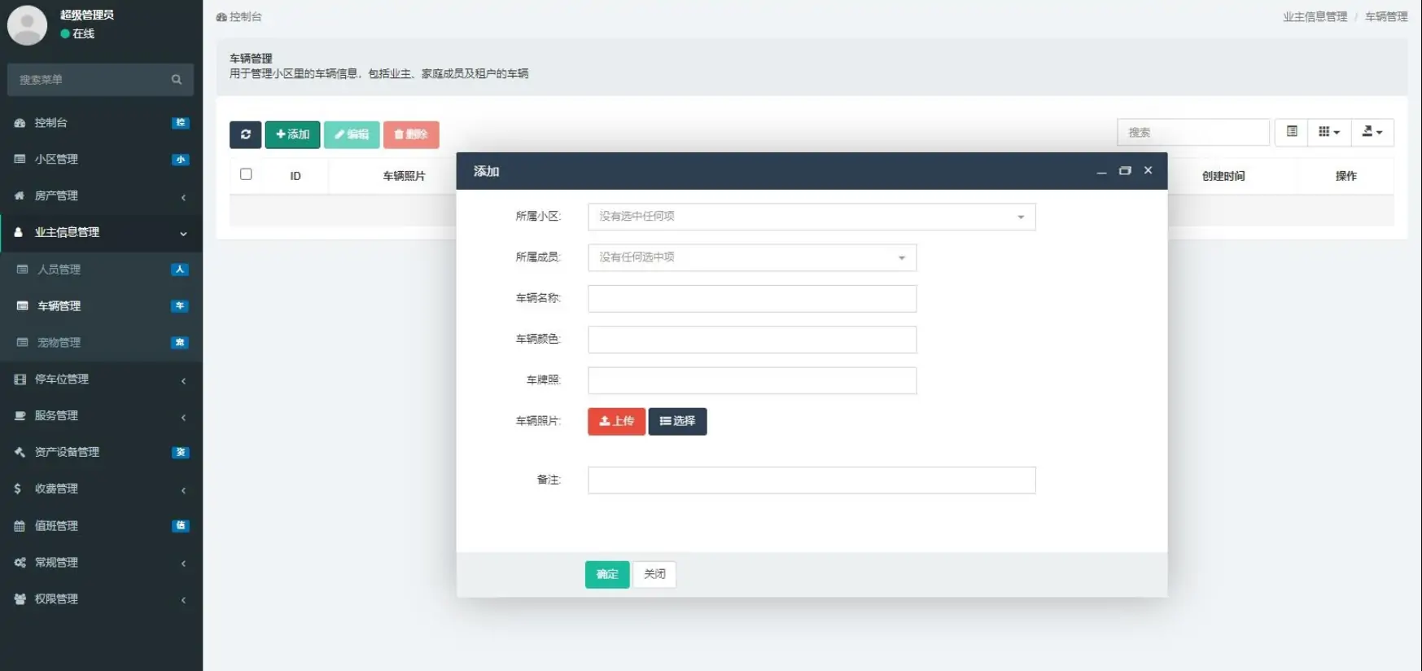1422x671 pixels.
Task: Click the blue badge beside 资产设备管理
Action: coord(181,452)
